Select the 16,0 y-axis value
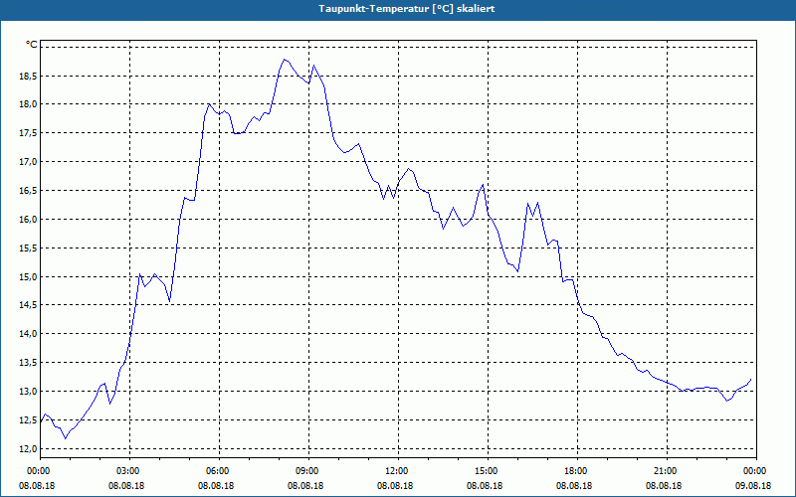The width and height of the screenshot is (796, 497). (x=27, y=219)
